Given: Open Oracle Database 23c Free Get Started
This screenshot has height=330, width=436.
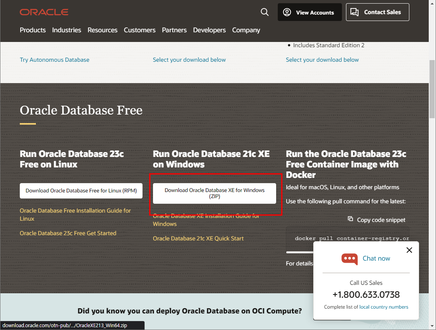Looking at the screenshot, I should (68, 233).
